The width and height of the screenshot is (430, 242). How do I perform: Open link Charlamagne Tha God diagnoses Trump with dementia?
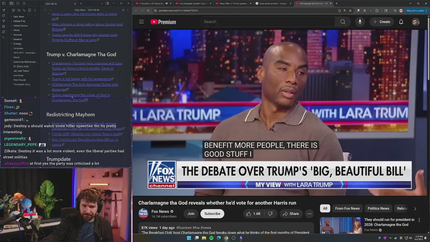[x=85, y=87]
